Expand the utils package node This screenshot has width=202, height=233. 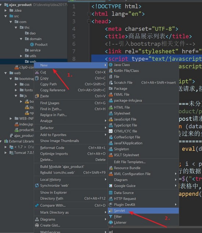[x=21, y=56]
